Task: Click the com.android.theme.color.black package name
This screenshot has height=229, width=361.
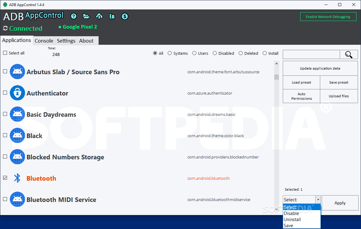Action: pos(216,136)
